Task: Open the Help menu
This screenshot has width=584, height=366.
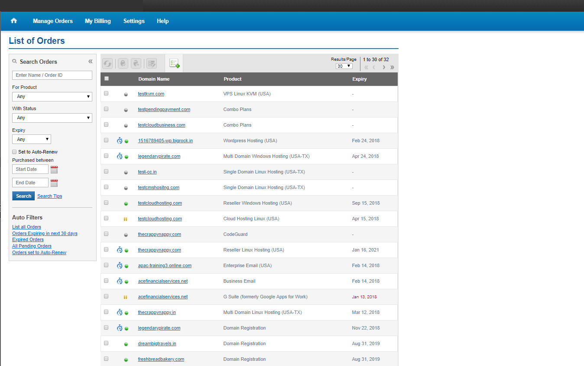Action: tap(163, 21)
